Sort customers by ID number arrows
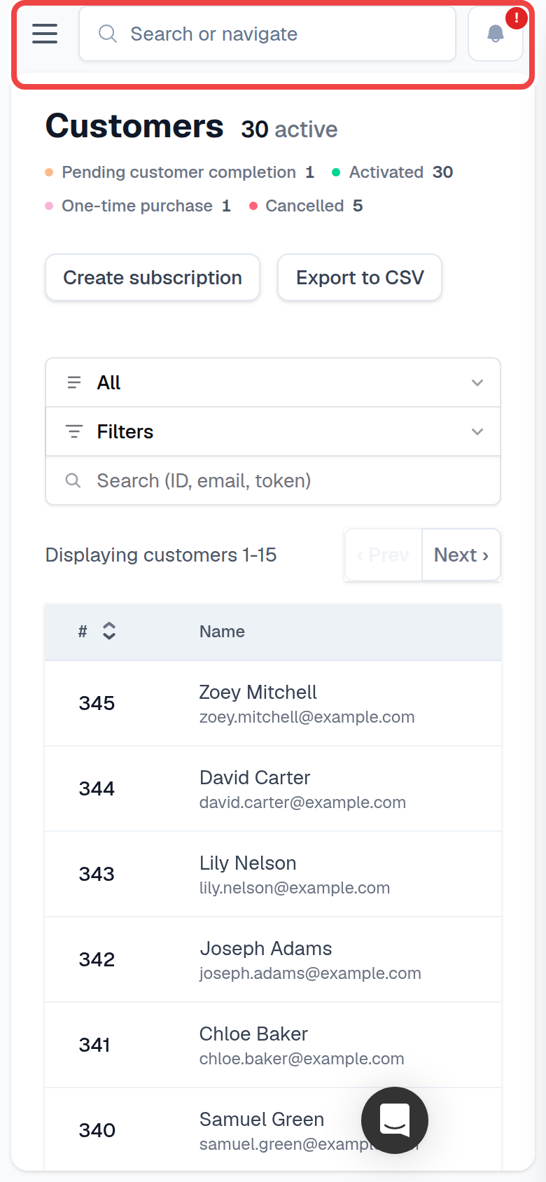The image size is (546, 1182). [x=109, y=631]
